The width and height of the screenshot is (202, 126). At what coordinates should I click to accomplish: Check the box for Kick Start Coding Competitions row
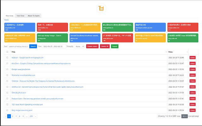coord(7,63)
